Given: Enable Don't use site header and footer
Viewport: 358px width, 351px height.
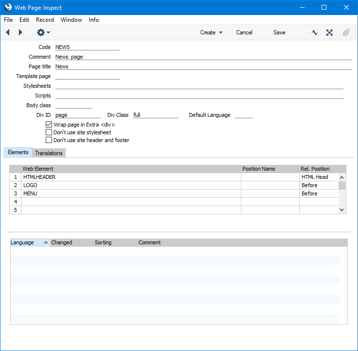Looking at the screenshot, I should [x=49, y=140].
